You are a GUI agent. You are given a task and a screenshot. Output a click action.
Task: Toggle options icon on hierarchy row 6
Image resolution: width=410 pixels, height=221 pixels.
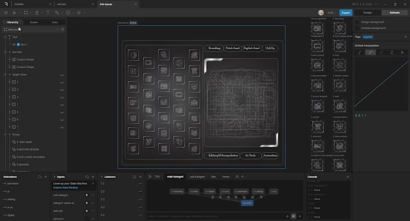tap(62, 120)
